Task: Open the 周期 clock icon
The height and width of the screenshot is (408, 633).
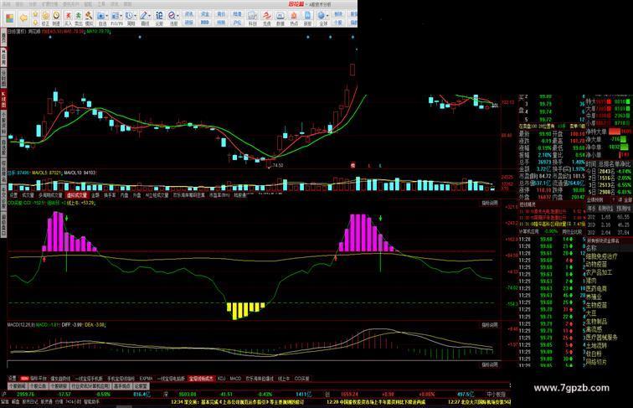Action: click(129, 18)
